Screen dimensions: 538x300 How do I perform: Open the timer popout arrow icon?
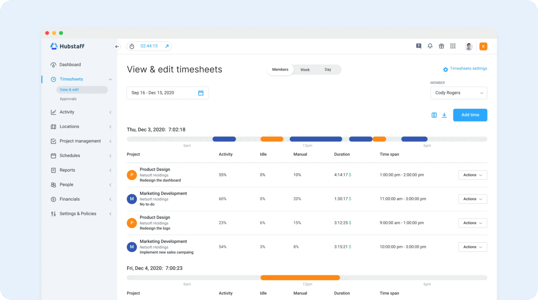(x=167, y=46)
